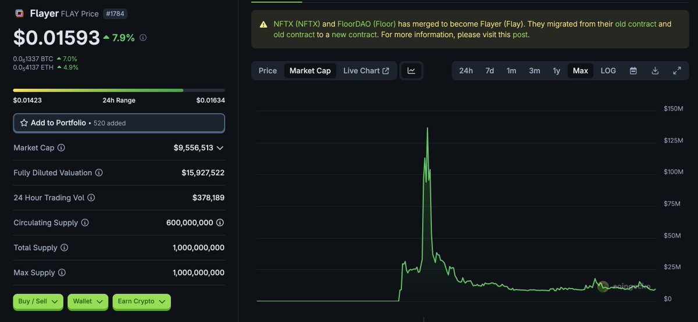Switch to line chart type icon

411,71
